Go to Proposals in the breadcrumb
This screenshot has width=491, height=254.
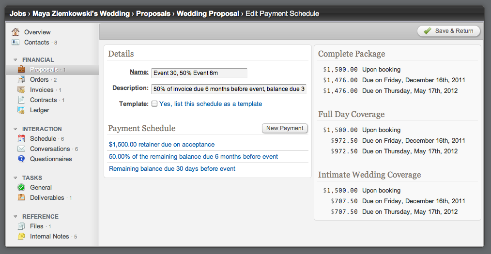[153, 14]
